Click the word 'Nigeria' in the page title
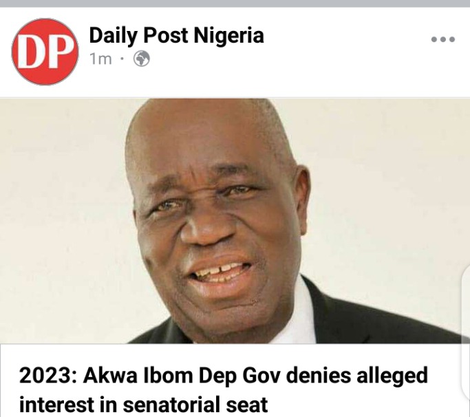The height and width of the screenshot is (417, 470). (x=228, y=35)
